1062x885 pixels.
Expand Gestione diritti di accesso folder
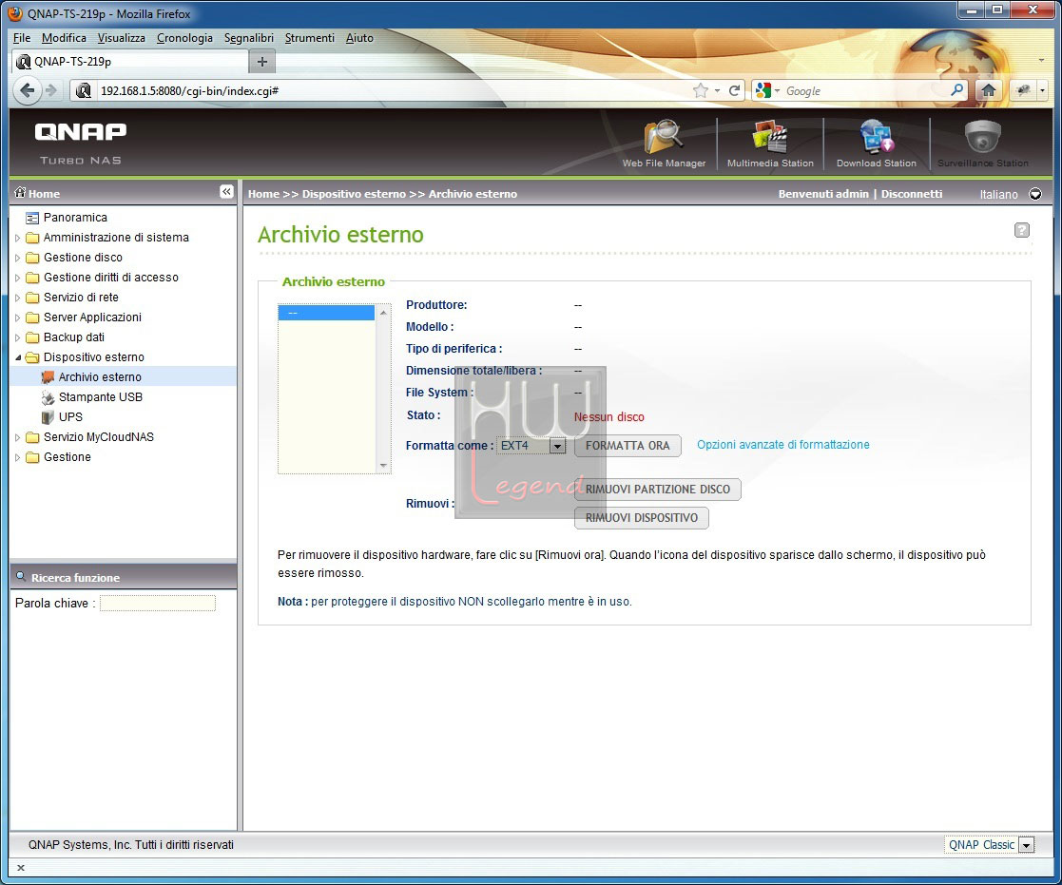[18, 278]
